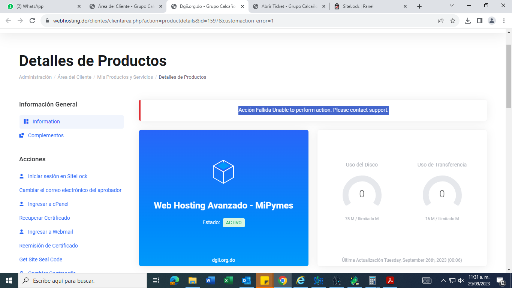Click the share page icon in address bar
The width and height of the screenshot is (512, 288).
[441, 21]
